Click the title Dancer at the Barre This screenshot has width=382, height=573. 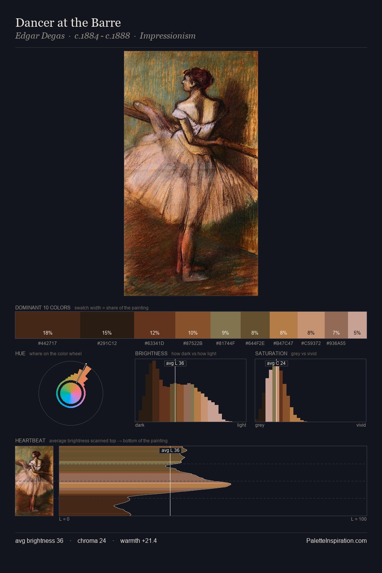[x=68, y=23]
